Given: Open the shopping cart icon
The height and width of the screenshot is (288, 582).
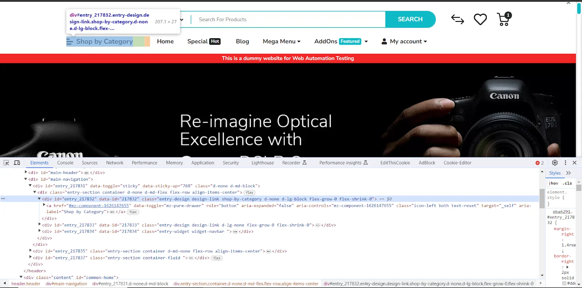Looking at the screenshot, I should pos(504,19).
